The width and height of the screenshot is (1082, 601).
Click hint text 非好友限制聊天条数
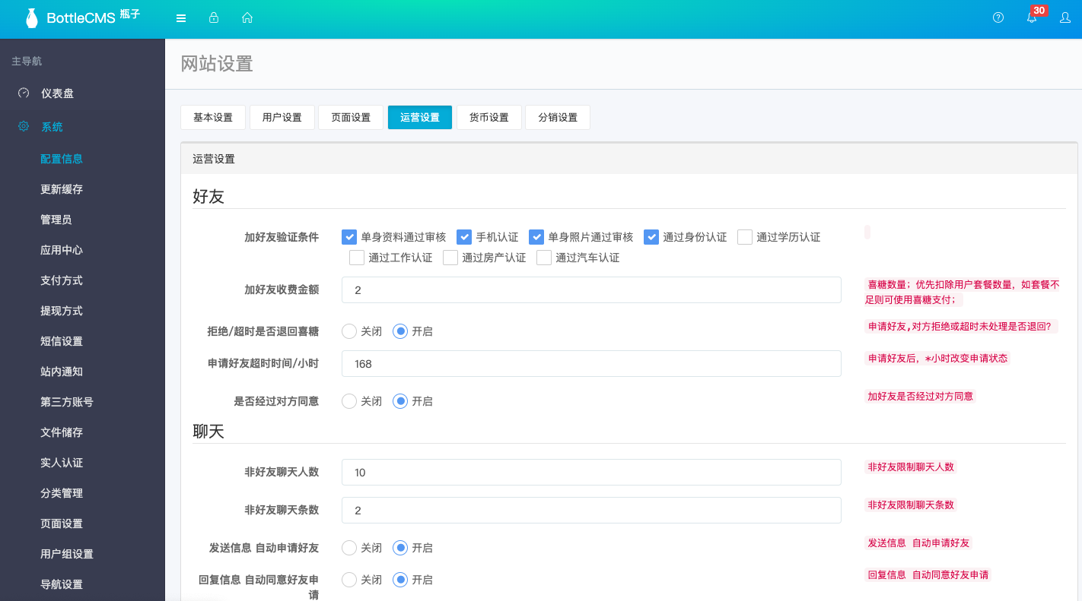coord(911,505)
